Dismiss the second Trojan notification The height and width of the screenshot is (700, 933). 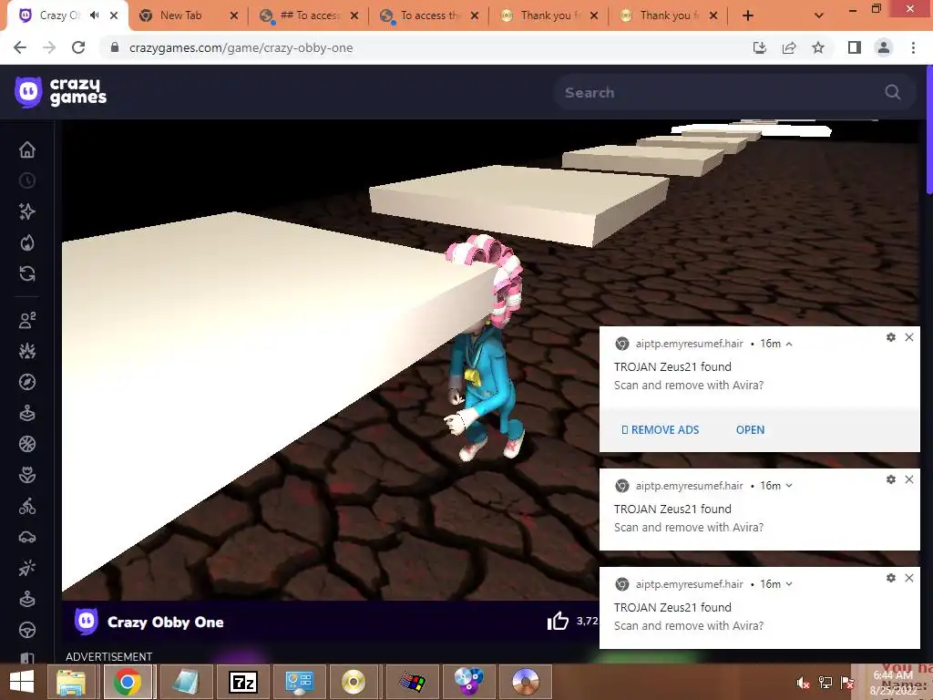(x=909, y=479)
